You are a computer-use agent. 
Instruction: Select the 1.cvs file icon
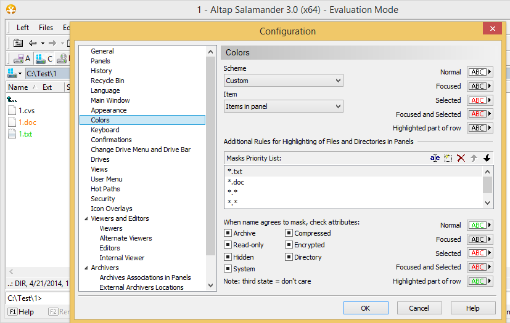point(12,110)
